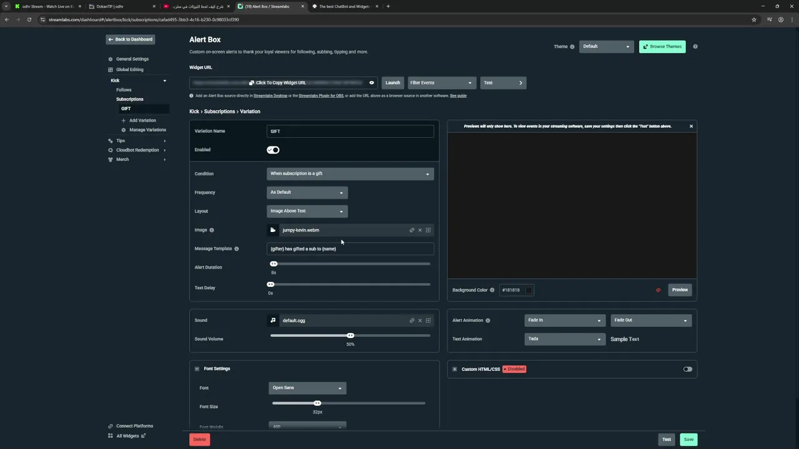Image resolution: width=799 pixels, height=449 pixels.
Task: Click the Alert Duration slider handle
Action: point(273,264)
